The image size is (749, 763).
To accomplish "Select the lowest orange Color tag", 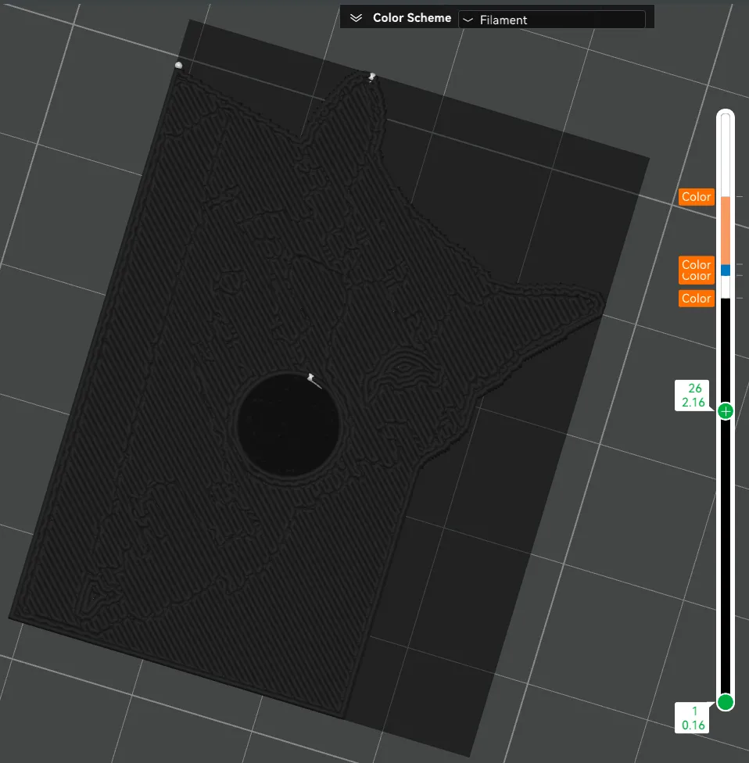I will [x=696, y=299].
